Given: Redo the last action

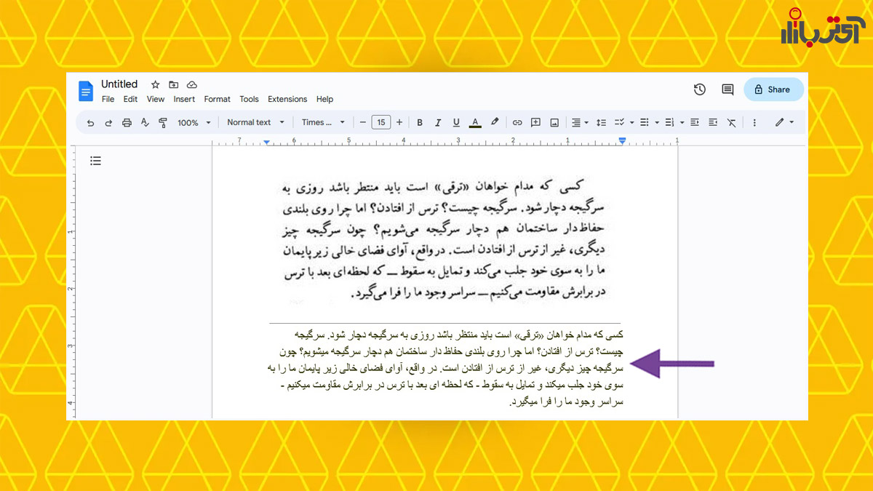Looking at the screenshot, I should point(108,122).
